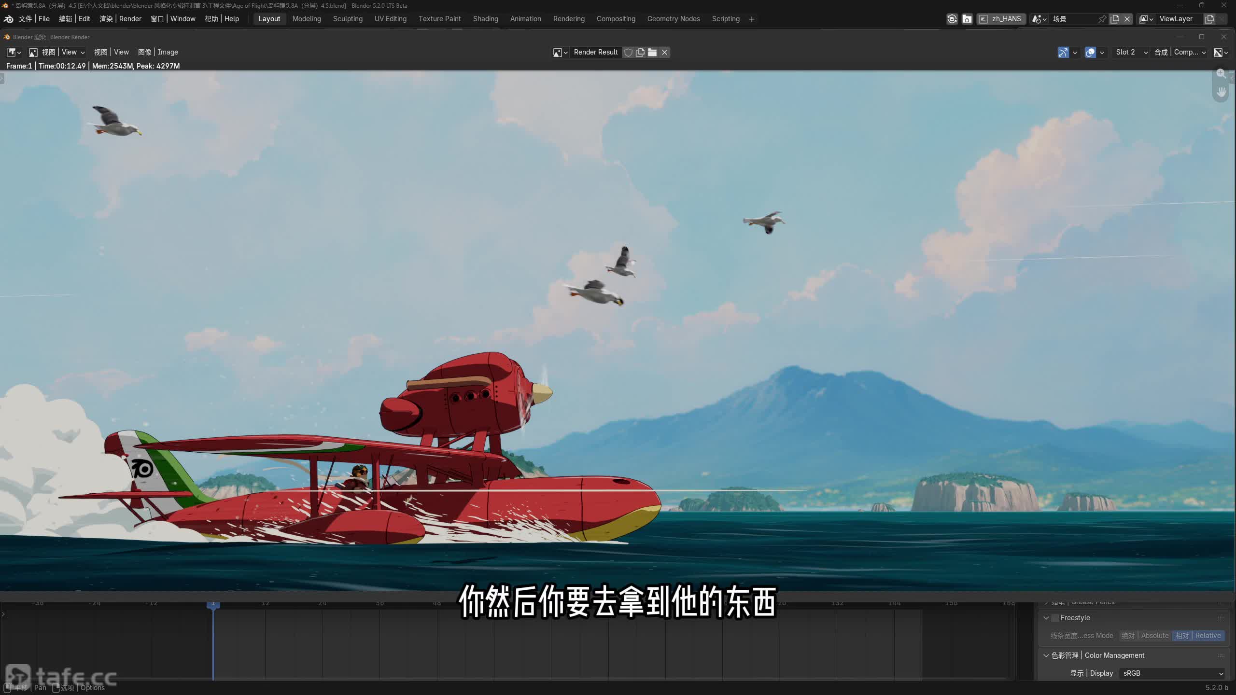Click the Color Management panel drag grip icon

click(x=1221, y=655)
